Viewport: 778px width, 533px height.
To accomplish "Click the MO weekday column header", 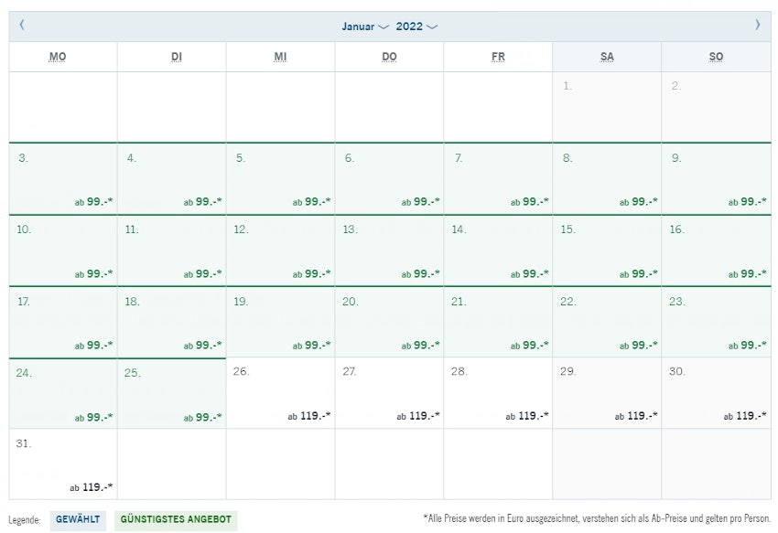I will 58,57.
